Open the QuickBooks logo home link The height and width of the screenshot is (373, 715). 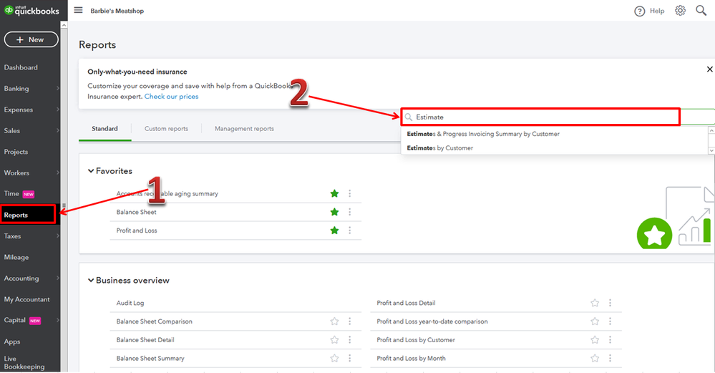31,10
